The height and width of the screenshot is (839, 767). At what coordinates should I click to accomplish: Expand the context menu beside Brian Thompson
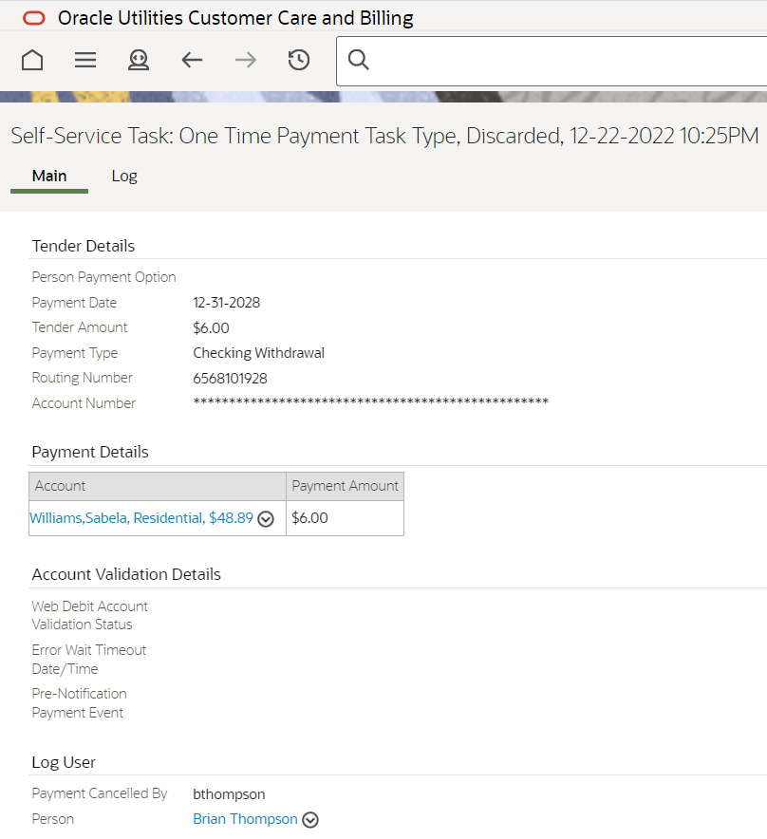(x=309, y=818)
